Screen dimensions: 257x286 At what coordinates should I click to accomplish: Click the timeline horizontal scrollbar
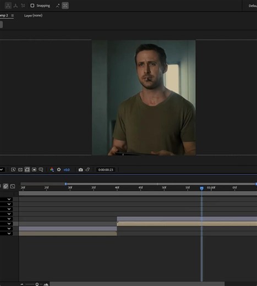click(x=137, y=284)
